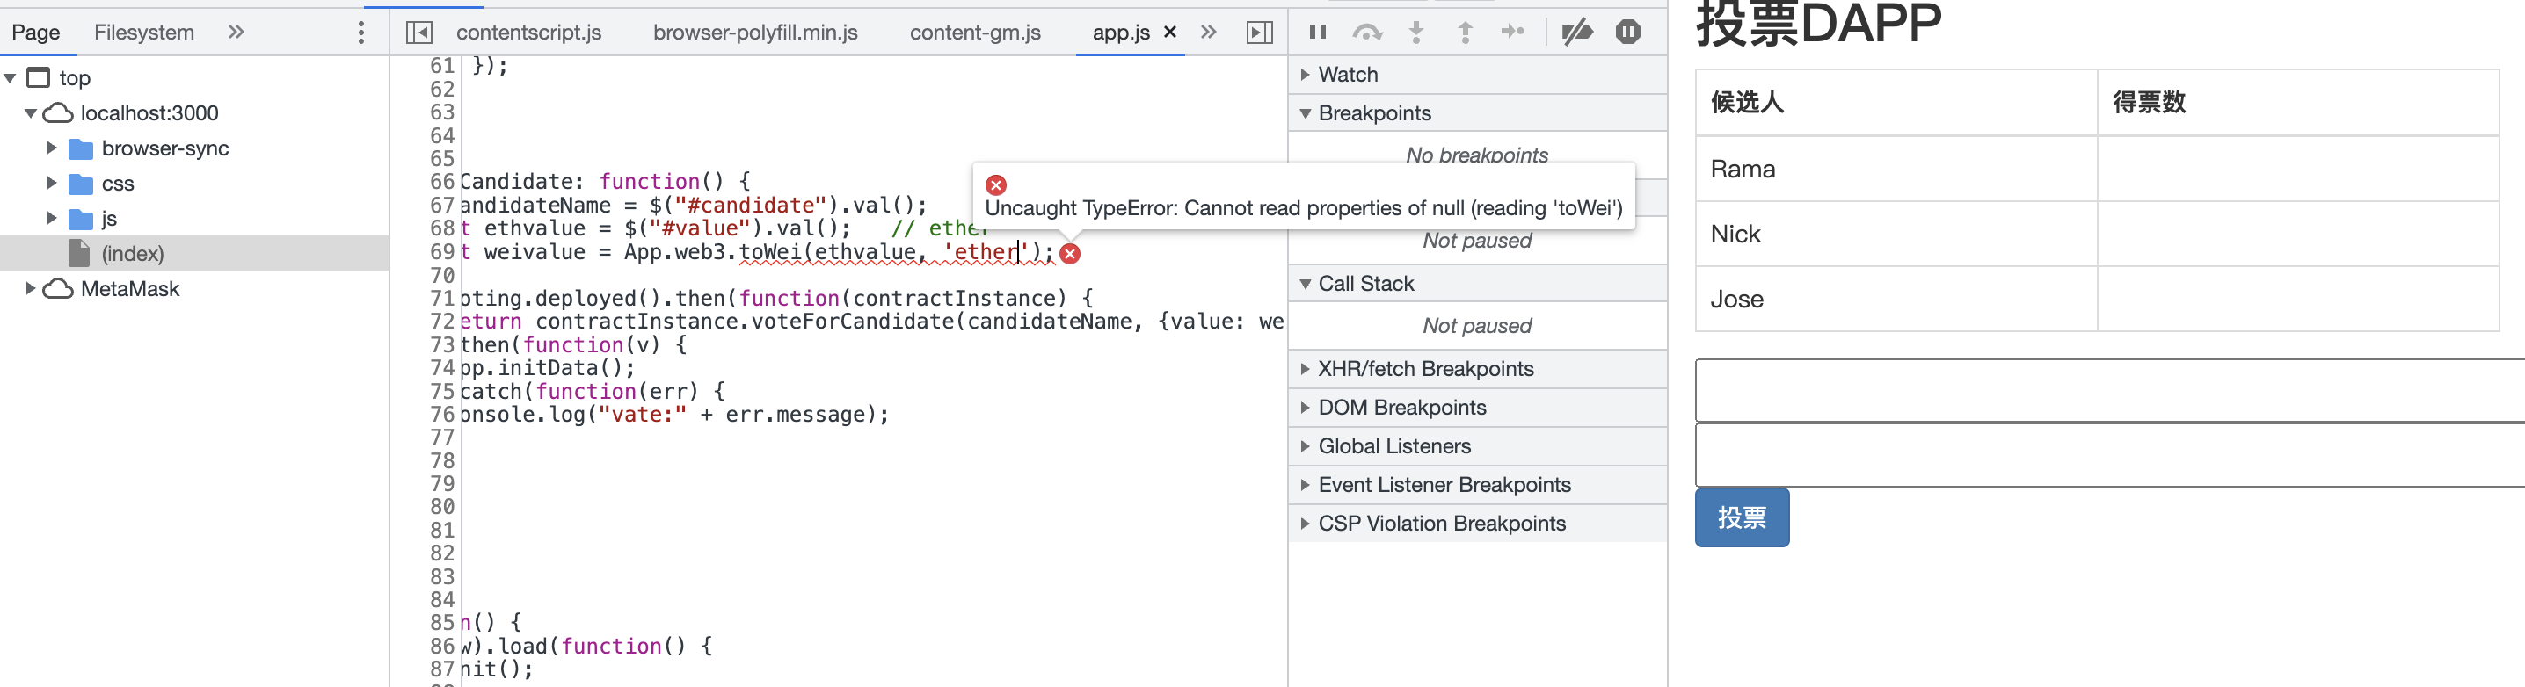Expand Global Listeners section
2525x687 pixels.
1477,447
